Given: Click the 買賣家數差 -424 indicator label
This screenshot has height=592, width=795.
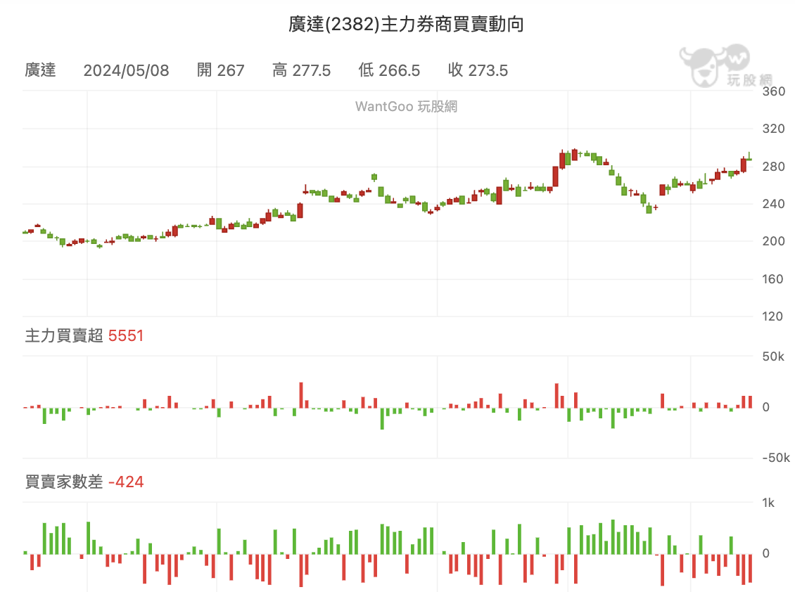Looking at the screenshot, I should [84, 482].
